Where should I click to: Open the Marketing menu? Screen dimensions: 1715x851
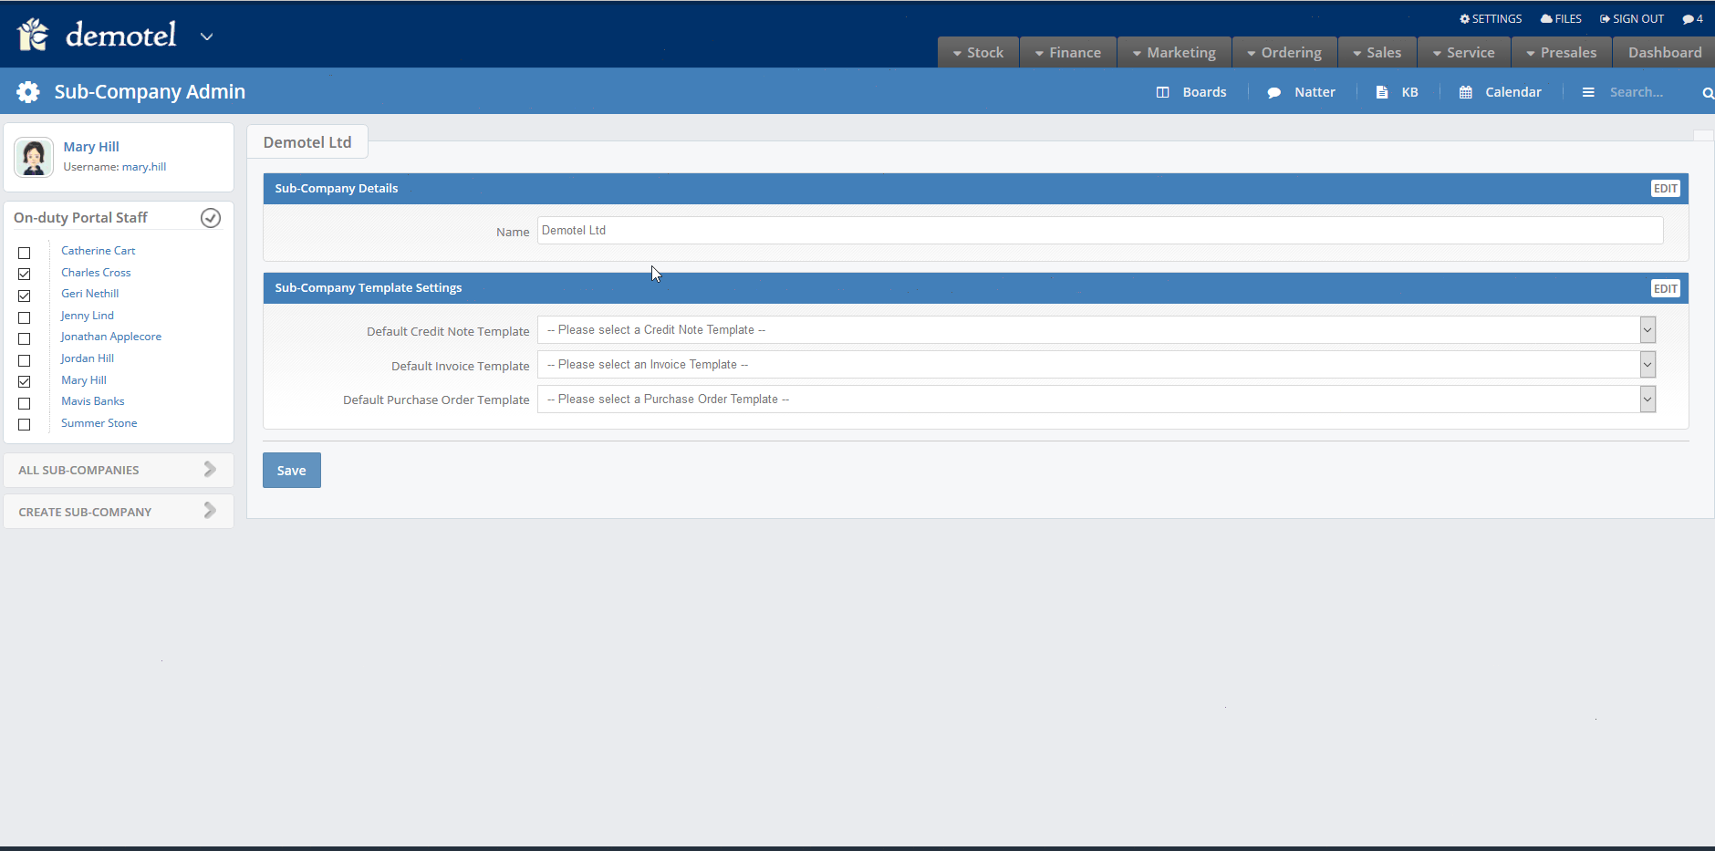pos(1174,52)
